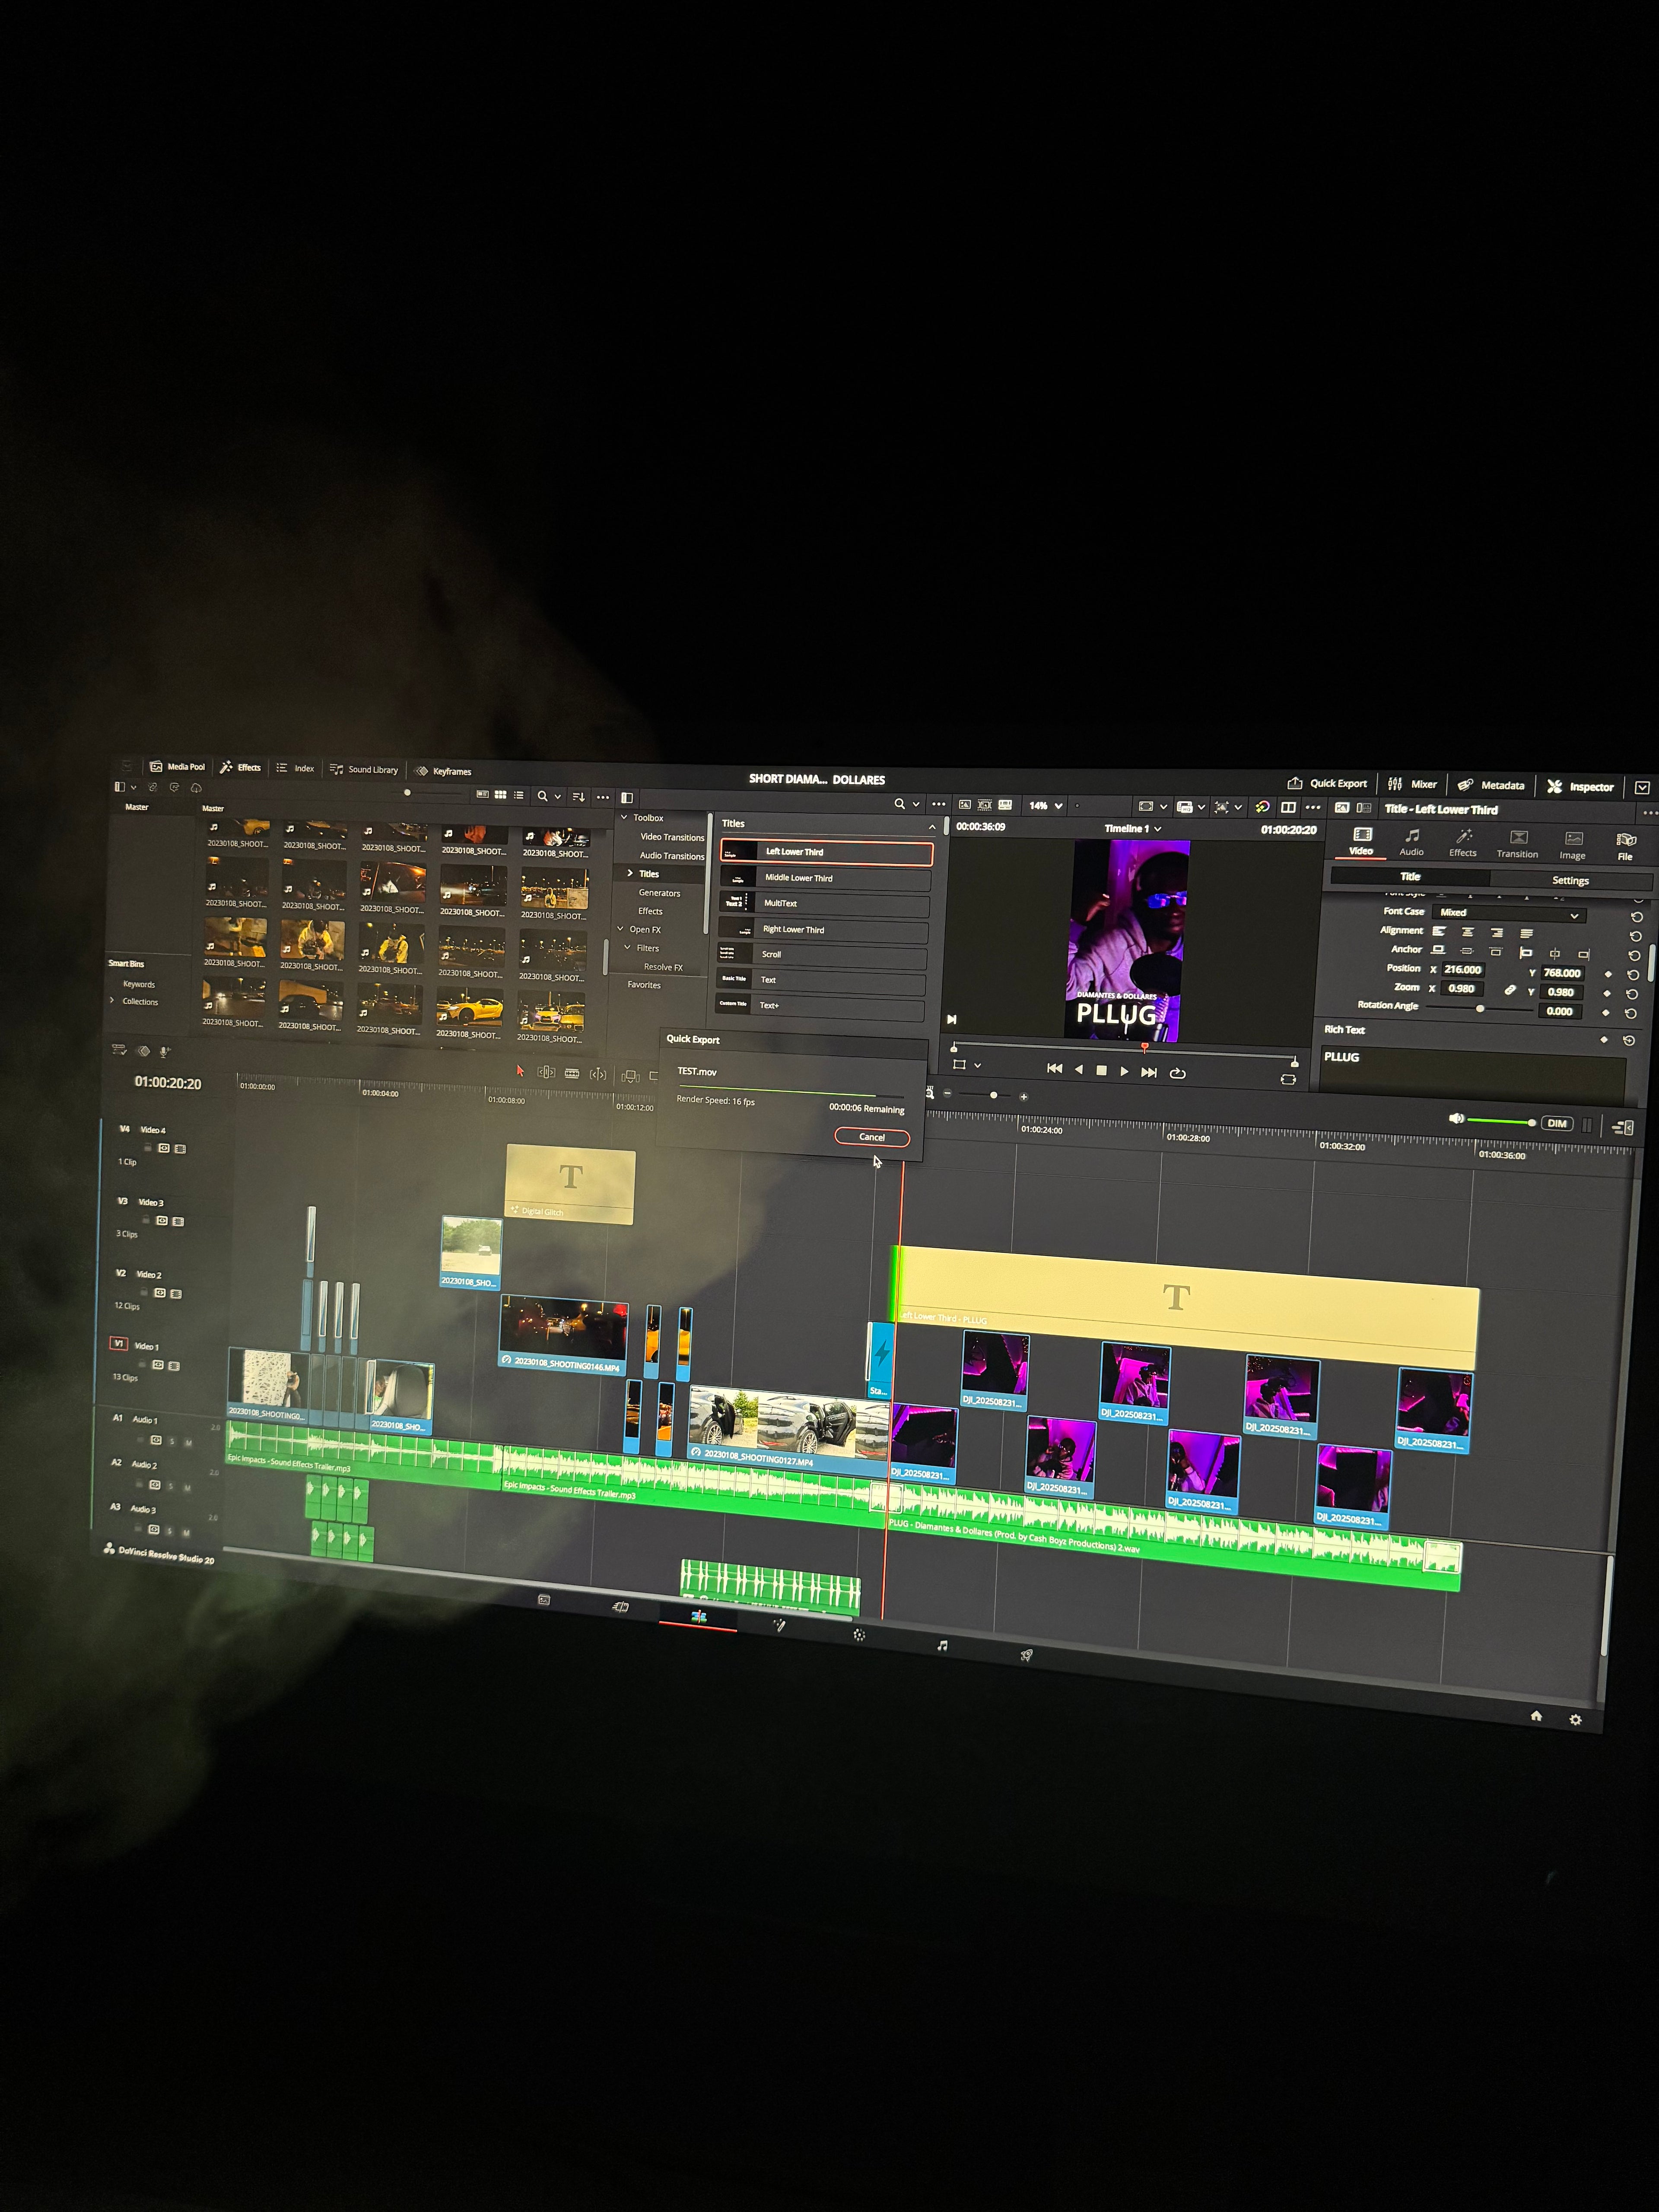Jump to first frame in viewer

pyautogui.click(x=1054, y=1068)
